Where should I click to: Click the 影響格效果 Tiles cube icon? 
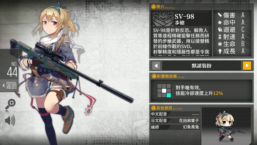(x=154, y=76)
